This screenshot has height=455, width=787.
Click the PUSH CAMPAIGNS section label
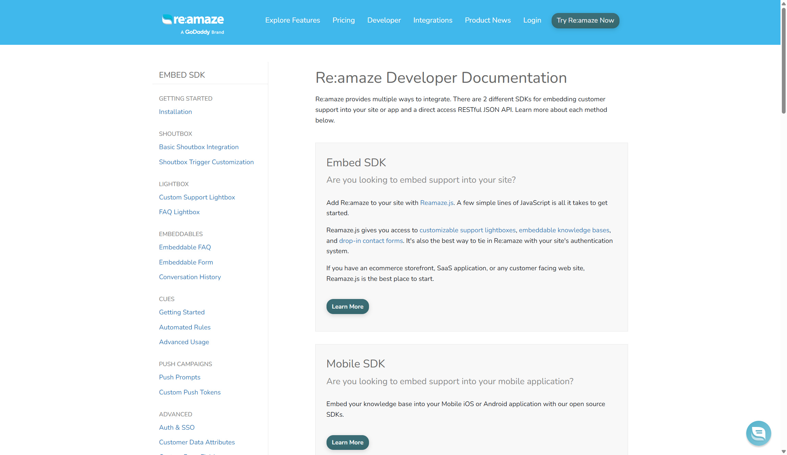coord(185,364)
